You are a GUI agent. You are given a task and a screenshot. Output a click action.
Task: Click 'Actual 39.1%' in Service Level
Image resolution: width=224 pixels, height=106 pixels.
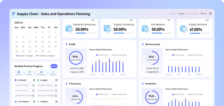click(x=153, y=68)
